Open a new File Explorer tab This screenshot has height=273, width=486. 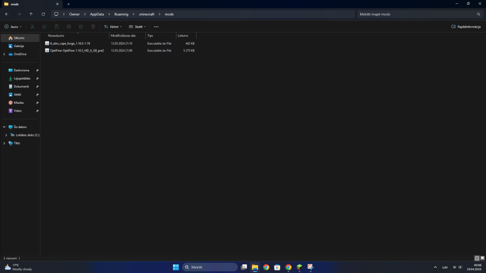[x=69, y=4]
